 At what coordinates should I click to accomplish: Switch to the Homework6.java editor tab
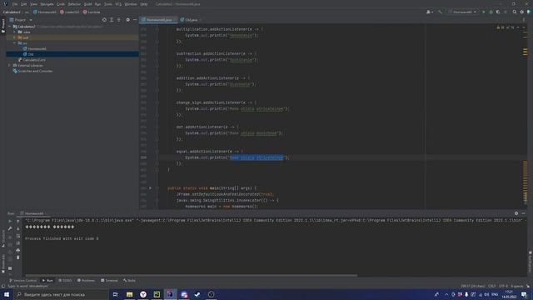click(x=159, y=20)
